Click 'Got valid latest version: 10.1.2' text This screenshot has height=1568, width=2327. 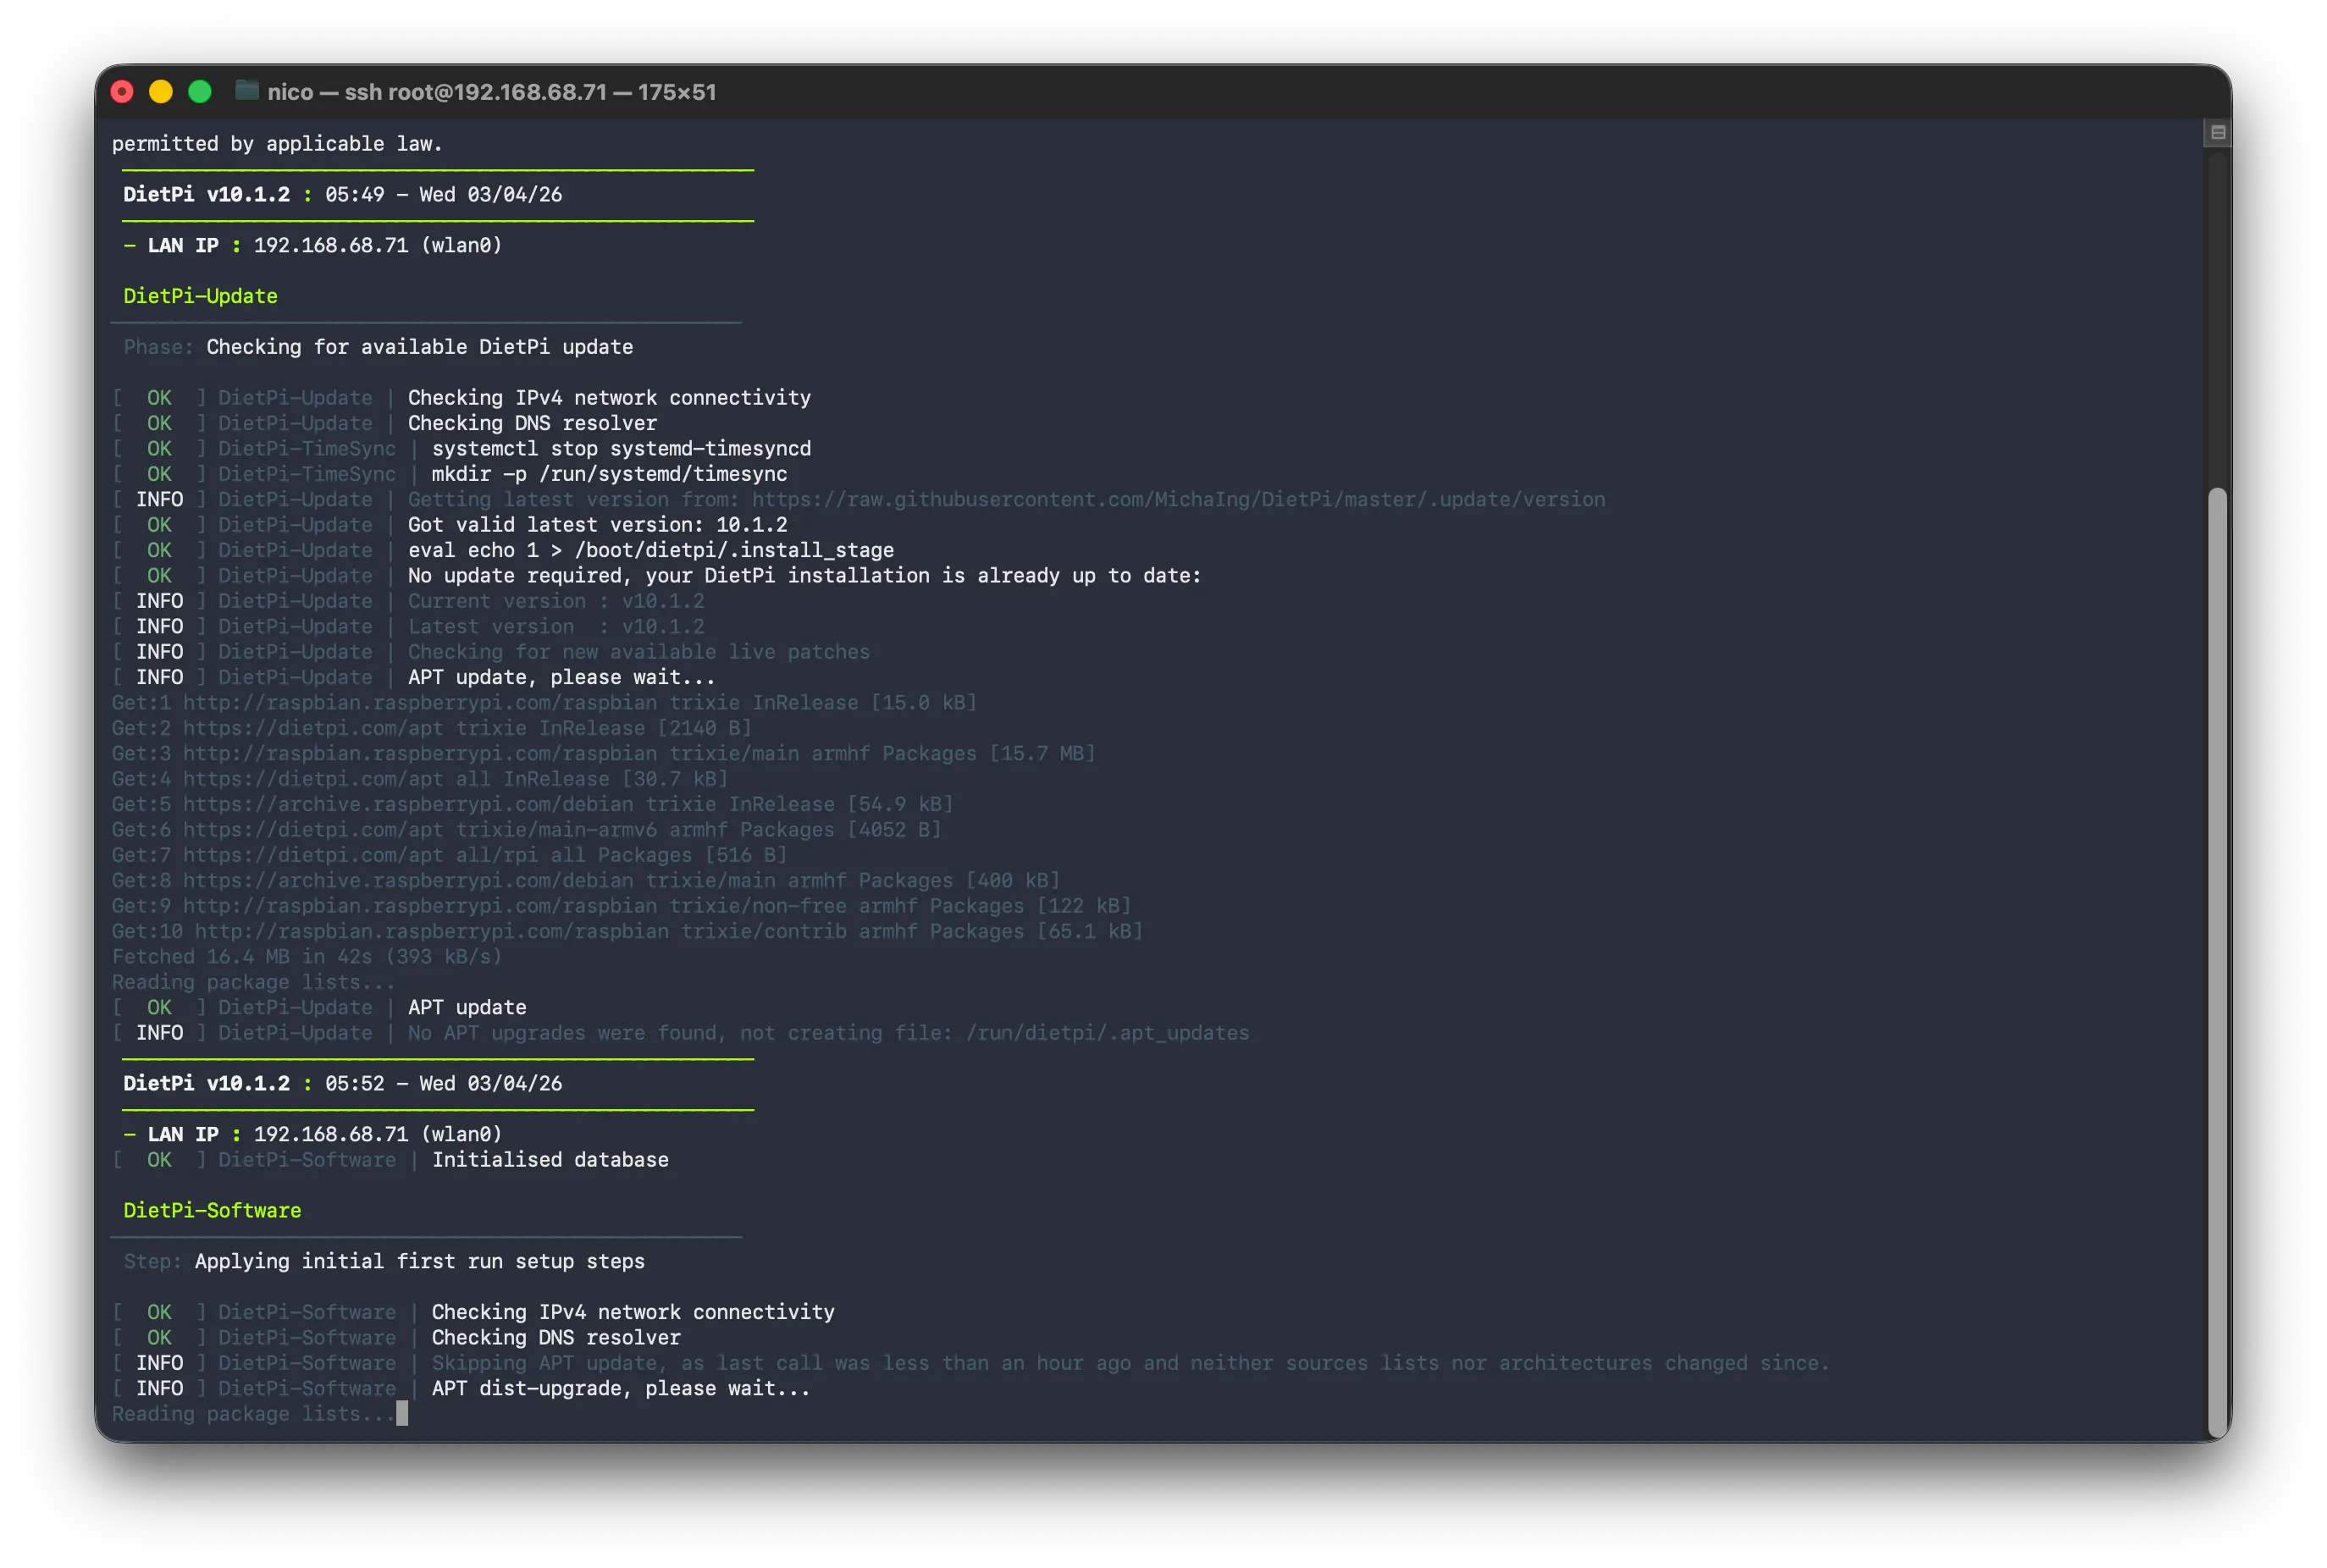pos(597,524)
